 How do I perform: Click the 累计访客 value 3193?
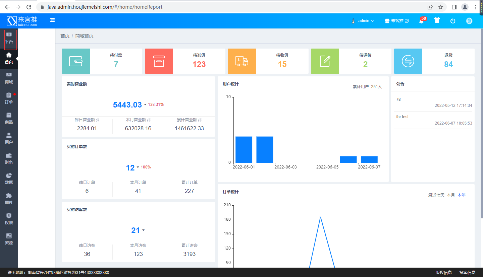(x=190, y=254)
